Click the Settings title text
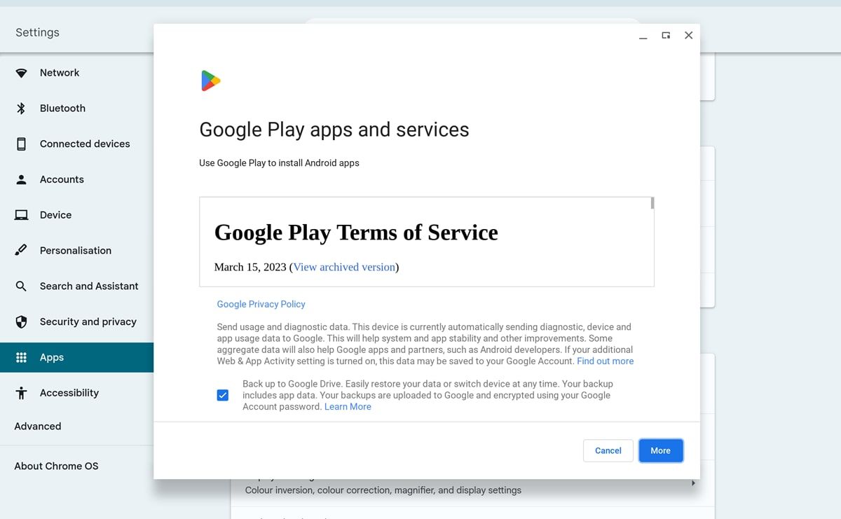 [x=37, y=32]
